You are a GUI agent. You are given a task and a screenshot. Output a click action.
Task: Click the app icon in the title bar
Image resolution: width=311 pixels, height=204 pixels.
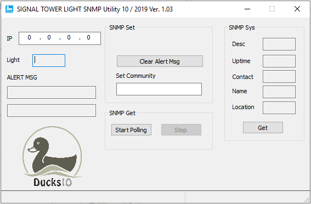click(x=9, y=9)
